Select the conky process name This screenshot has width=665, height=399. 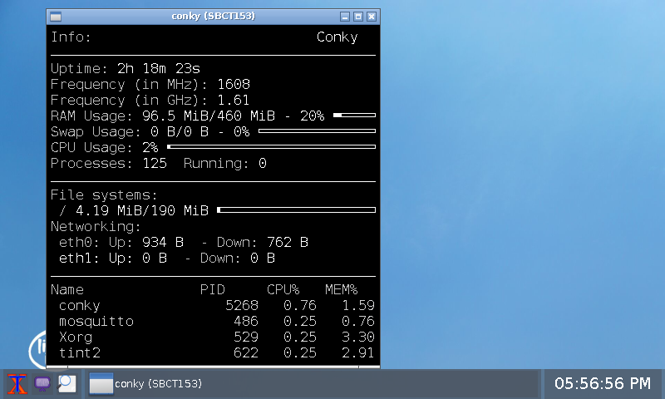tap(80, 306)
